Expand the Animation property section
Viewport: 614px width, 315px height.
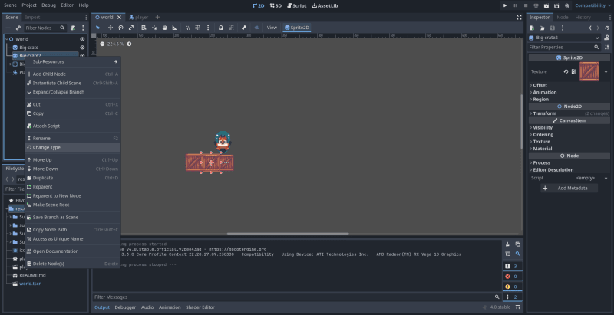coord(569,92)
